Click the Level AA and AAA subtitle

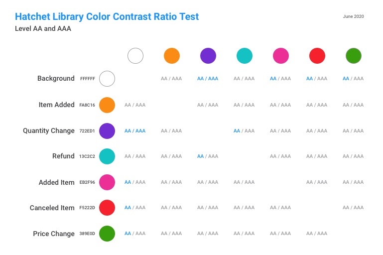(43, 29)
